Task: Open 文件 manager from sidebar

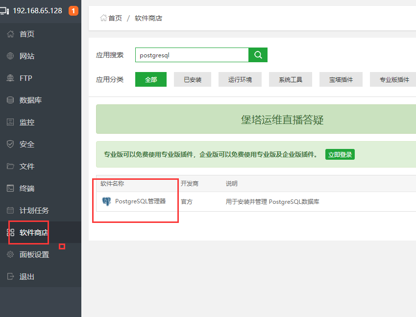Action: tap(27, 166)
